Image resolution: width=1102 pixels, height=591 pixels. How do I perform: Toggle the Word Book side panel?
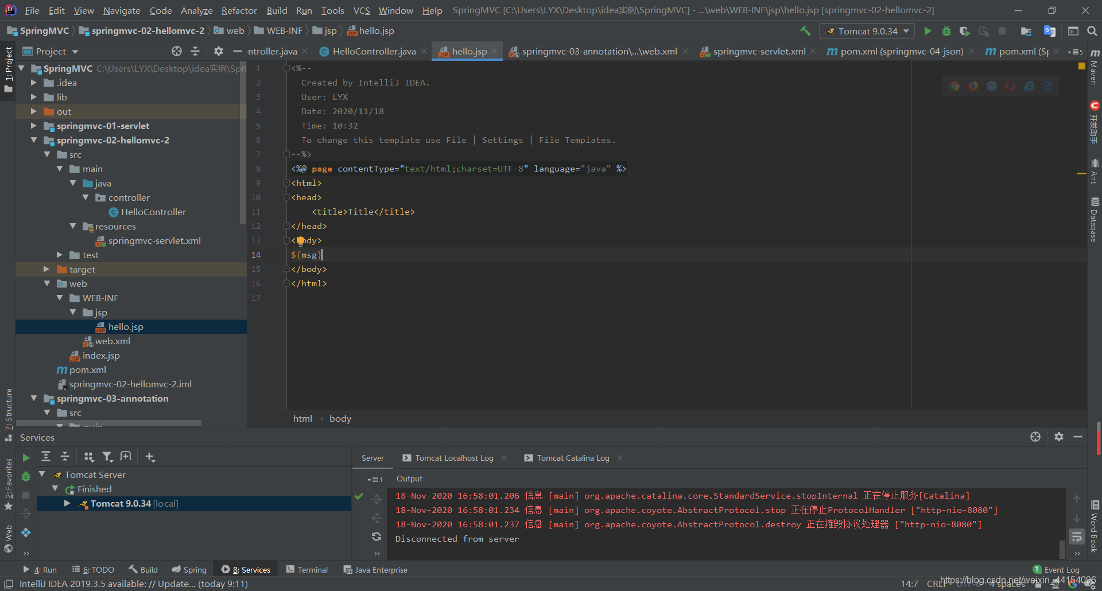tap(1095, 527)
